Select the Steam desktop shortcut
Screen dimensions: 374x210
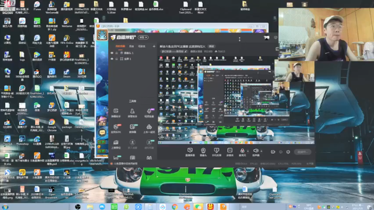click(67, 73)
